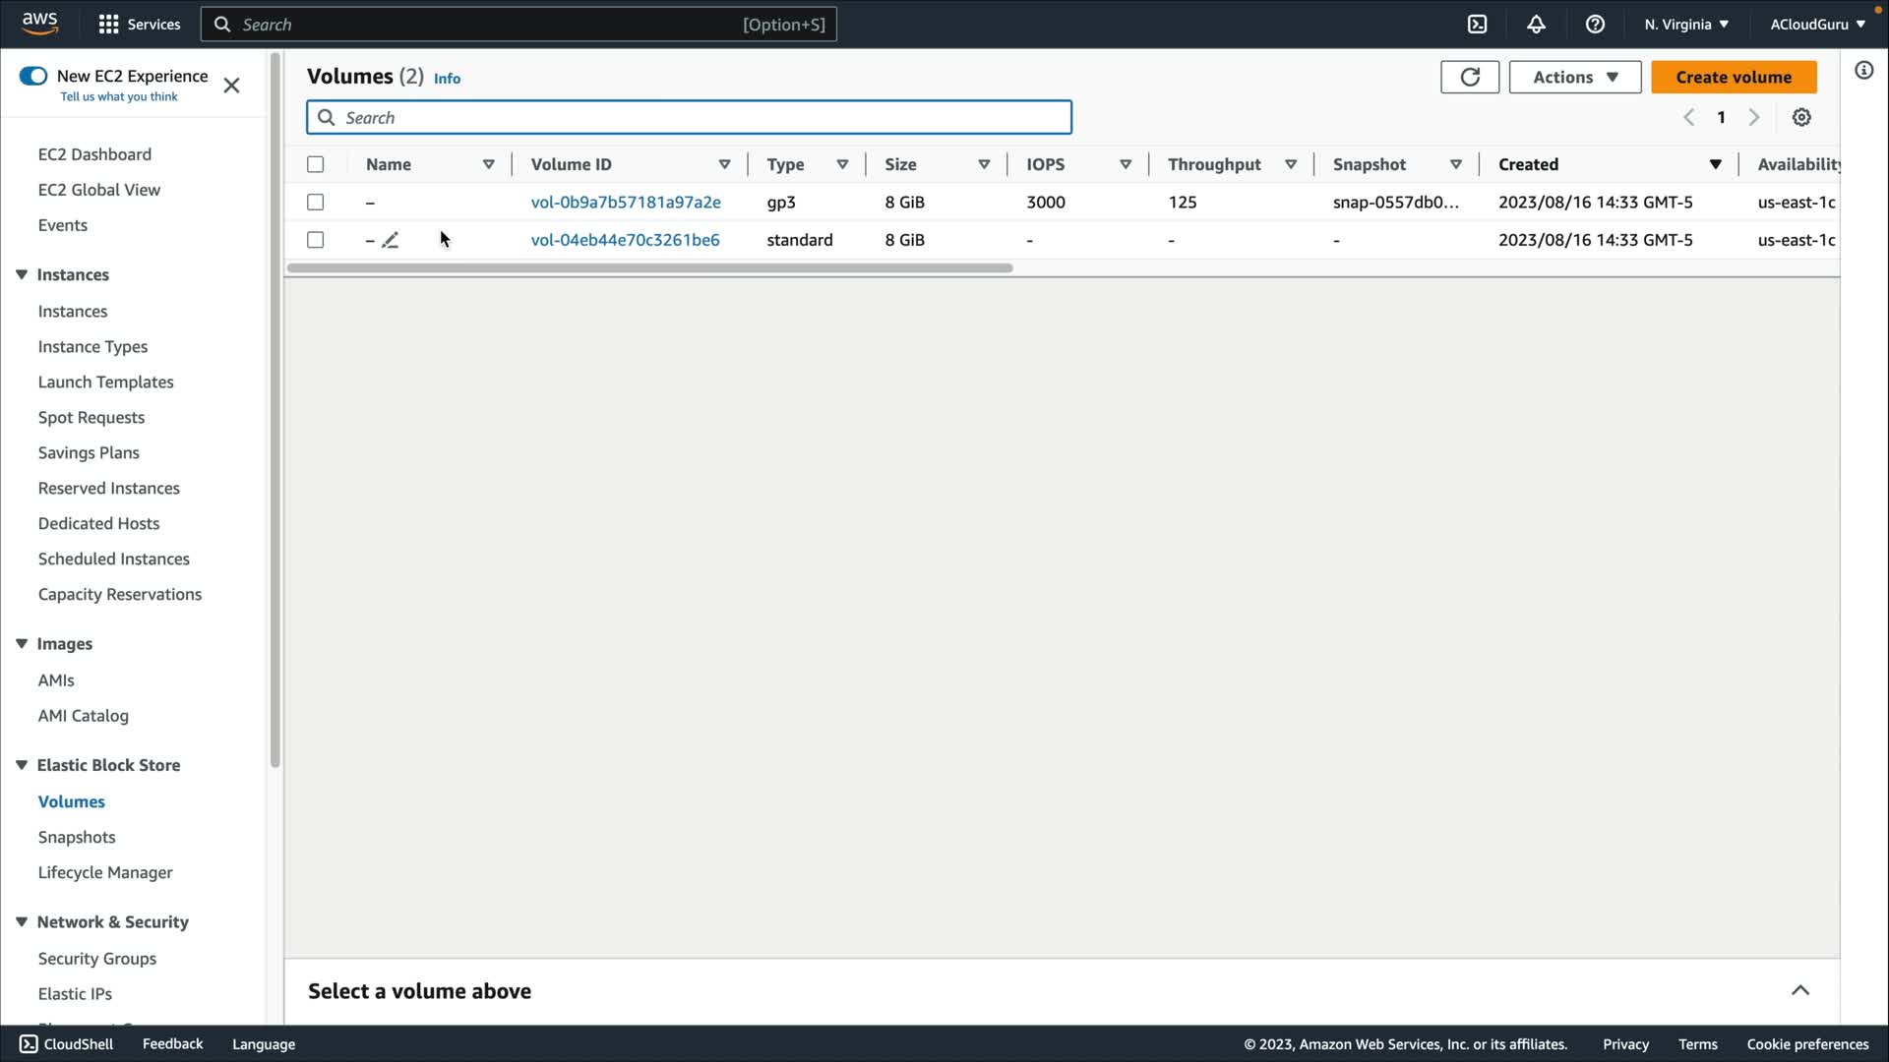Open the info panel icon at top right
This screenshot has height=1062, width=1889.
click(1863, 70)
